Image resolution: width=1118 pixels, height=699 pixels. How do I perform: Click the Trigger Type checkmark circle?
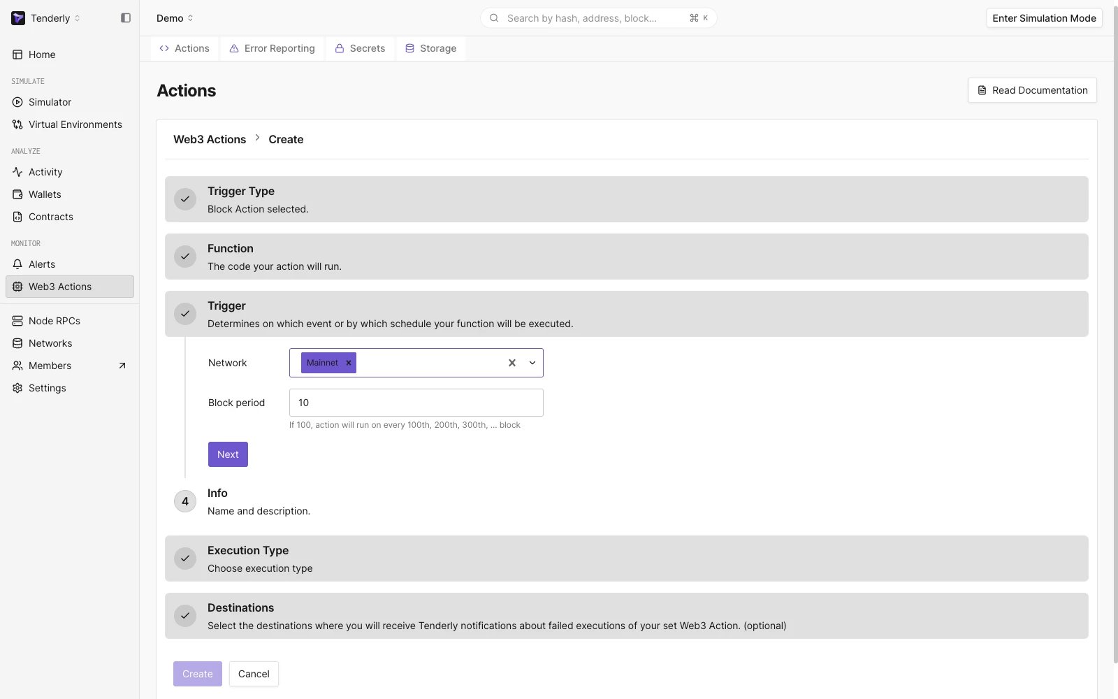point(185,199)
